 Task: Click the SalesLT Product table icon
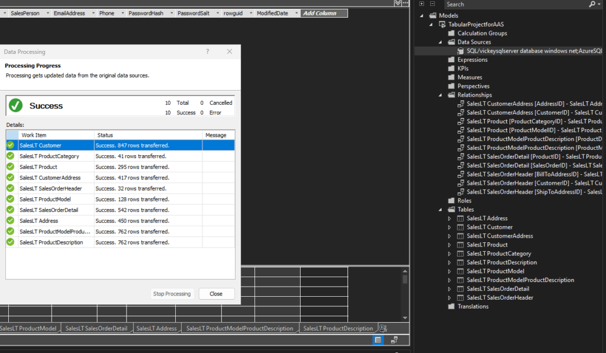460,245
